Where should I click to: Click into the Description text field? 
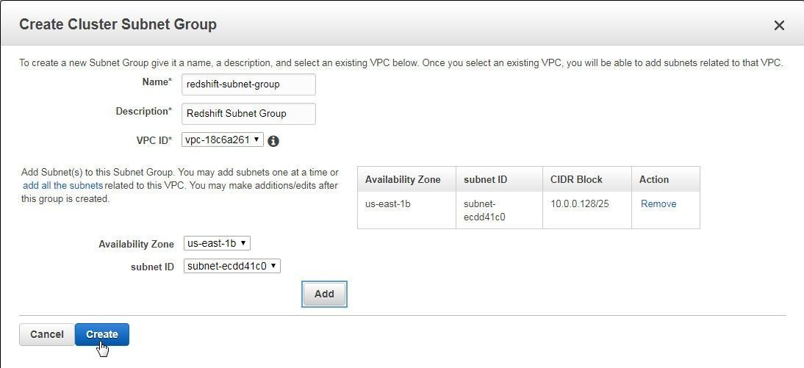coord(248,113)
